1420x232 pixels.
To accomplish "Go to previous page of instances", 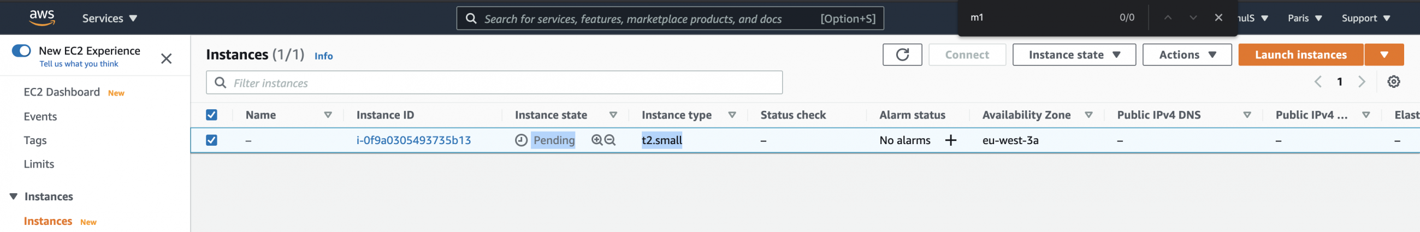I will point(1318,81).
